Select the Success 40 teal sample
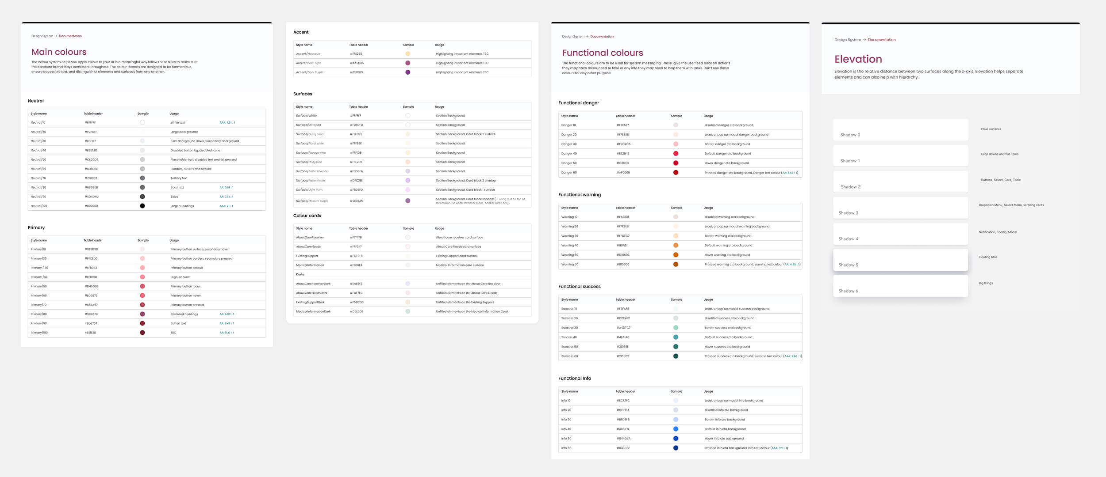 pyautogui.click(x=676, y=337)
